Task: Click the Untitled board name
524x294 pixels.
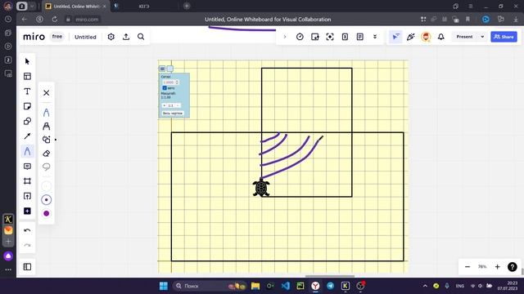Action: coord(85,37)
